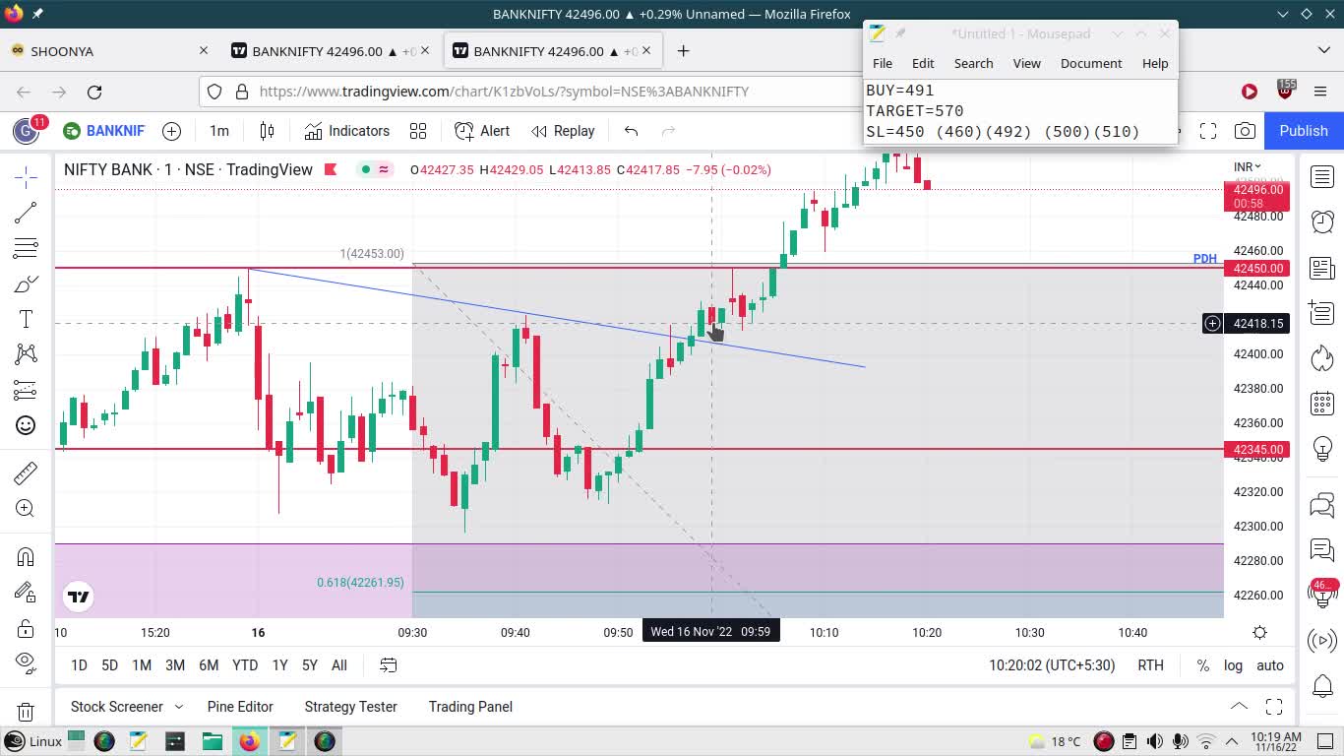Open the emoji icons tool
This screenshot has height=756, width=1344.
pyautogui.click(x=26, y=425)
